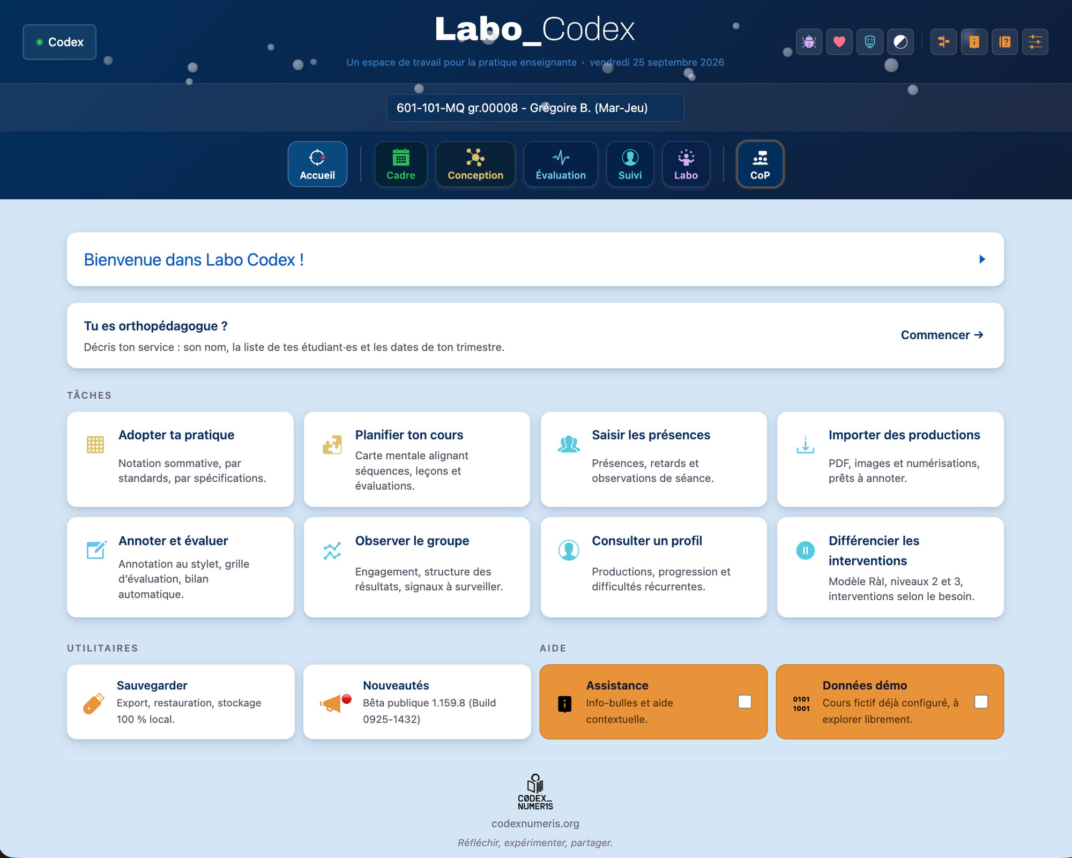
Task: Click the purple bug report icon
Action: [809, 42]
